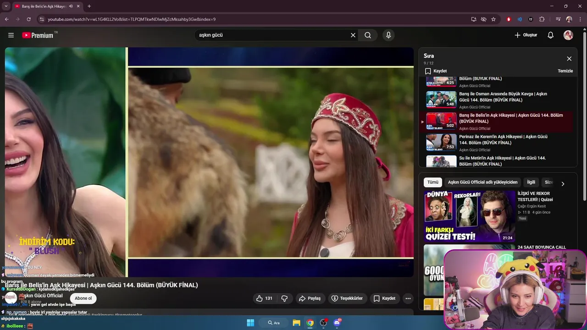This screenshot has width=587, height=330.
Task: Save the video with Kaydet below player
Action: (384, 298)
